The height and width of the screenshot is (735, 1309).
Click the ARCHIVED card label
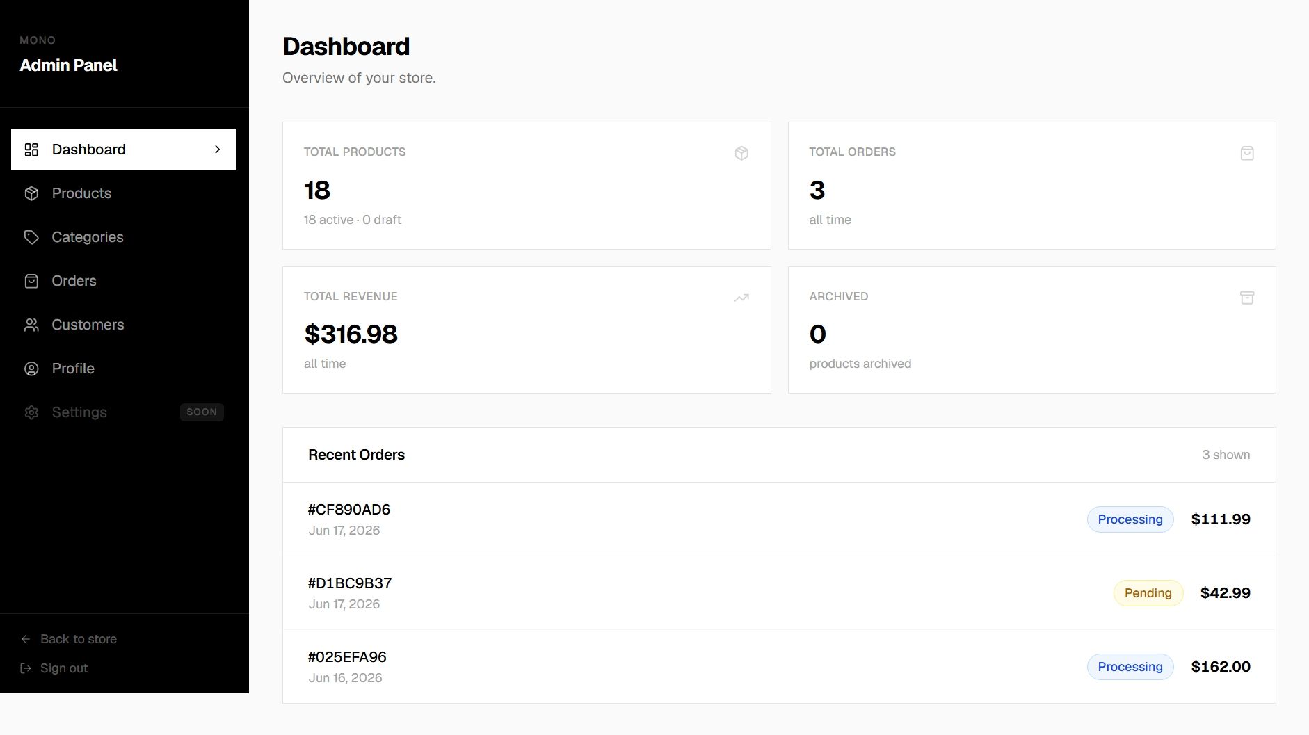(839, 296)
